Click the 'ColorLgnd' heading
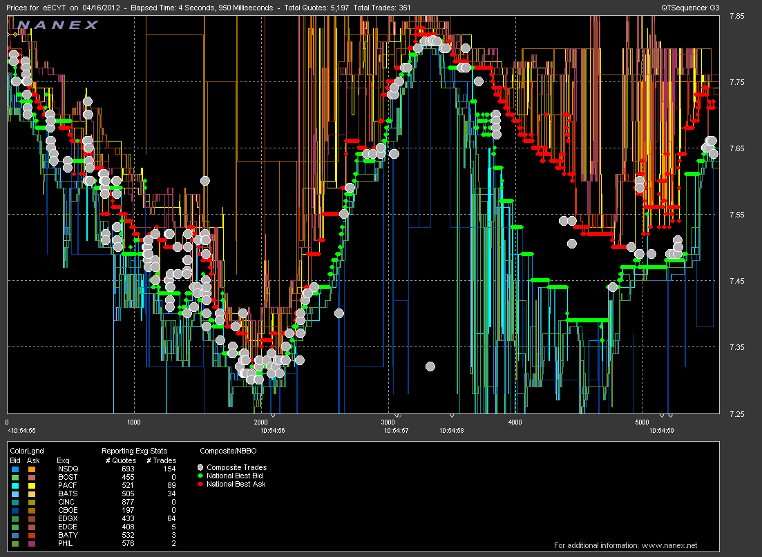The image size is (762, 557). pyautogui.click(x=27, y=451)
